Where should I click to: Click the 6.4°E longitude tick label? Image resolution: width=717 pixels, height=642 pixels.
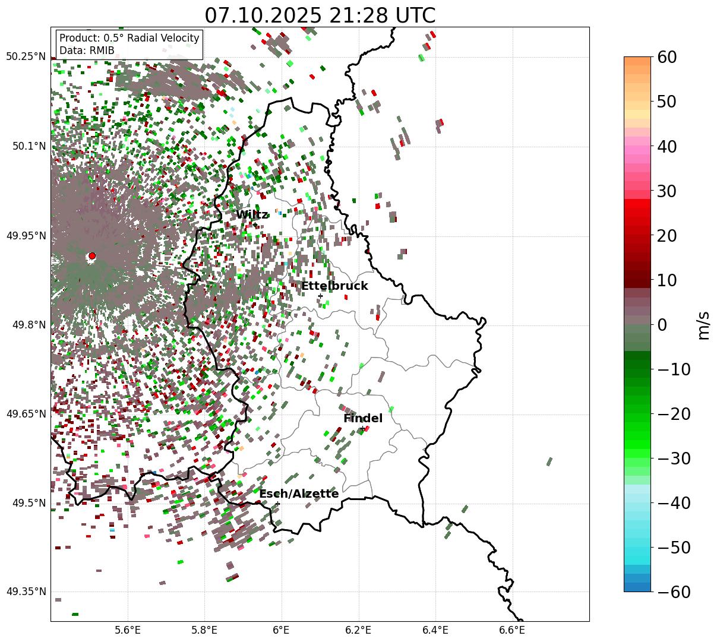[x=435, y=630]
